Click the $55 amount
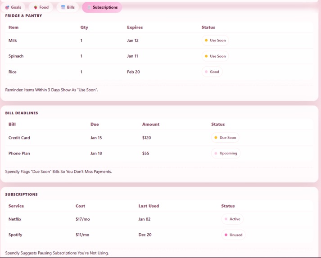The image size is (321, 258). coord(146,154)
